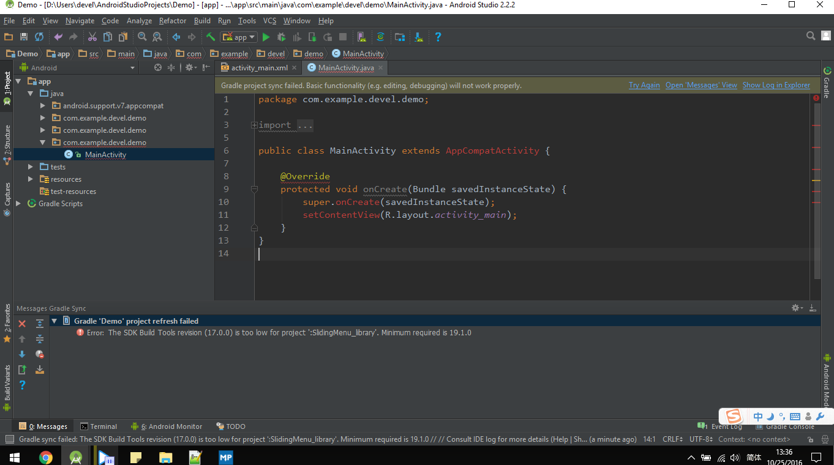This screenshot has height=465, width=834.
Task: Open Replace with the magnifier-A icon
Action: pyautogui.click(x=157, y=37)
